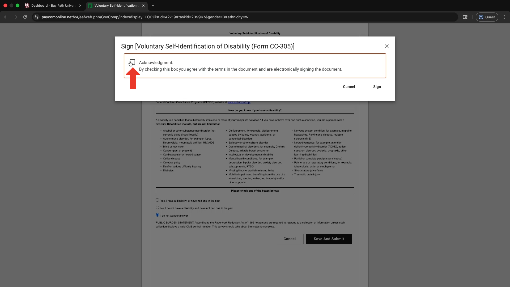Screen dimensions: 510x287
Task: Open site information icon in address bar
Action: coord(36,17)
